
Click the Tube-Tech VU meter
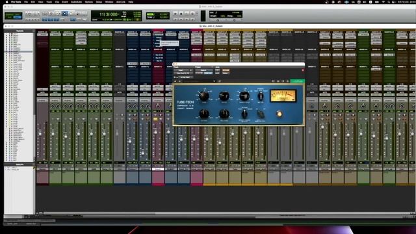point(283,96)
